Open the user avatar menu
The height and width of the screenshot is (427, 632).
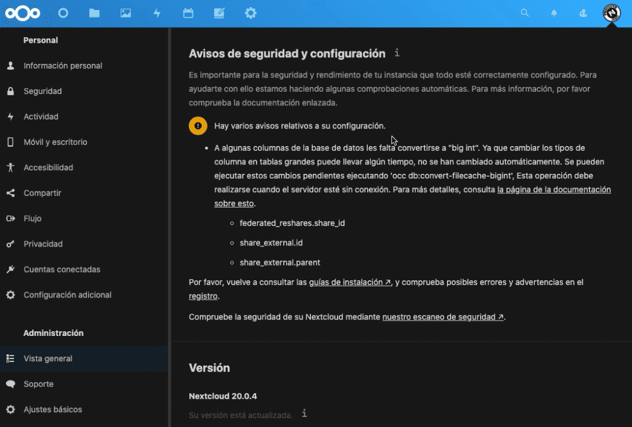611,13
